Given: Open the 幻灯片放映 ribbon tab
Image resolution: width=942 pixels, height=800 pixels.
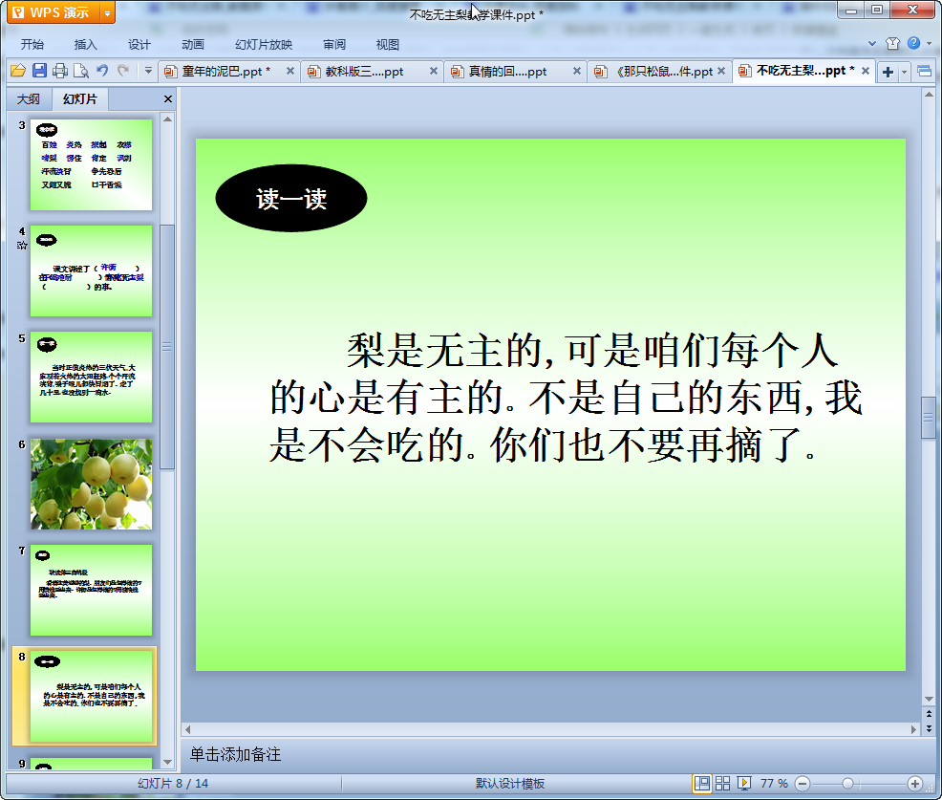Looking at the screenshot, I should tap(264, 45).
